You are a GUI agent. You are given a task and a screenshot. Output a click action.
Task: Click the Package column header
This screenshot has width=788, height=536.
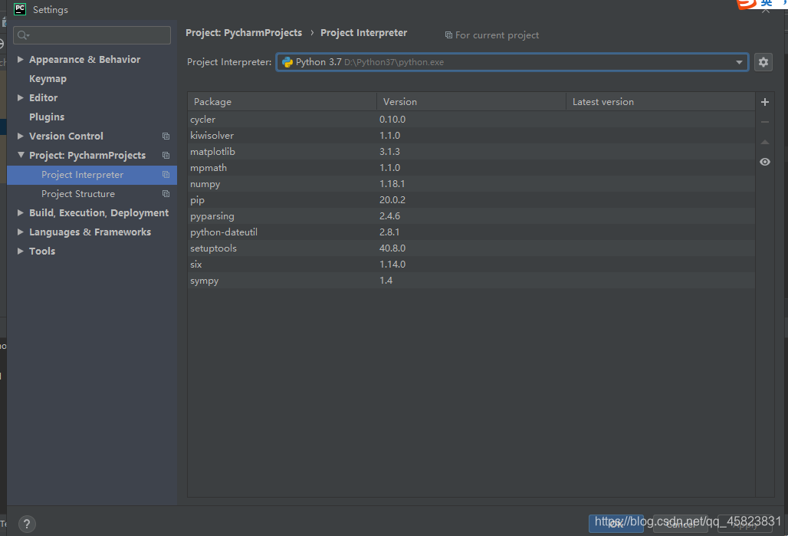pyautogui.click(x=282, y=101)
